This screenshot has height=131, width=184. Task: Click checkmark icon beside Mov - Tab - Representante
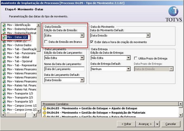click(4, 65)
